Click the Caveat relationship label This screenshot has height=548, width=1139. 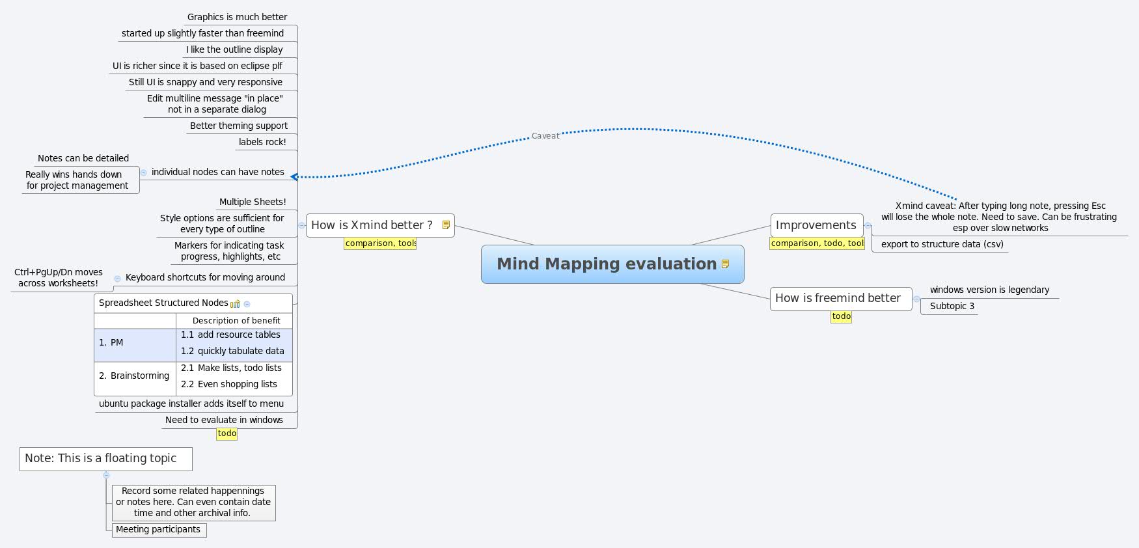click(x=545, y=136)
